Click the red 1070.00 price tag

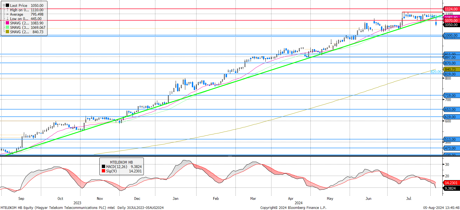pyautogui.click(x=451, y=21)
